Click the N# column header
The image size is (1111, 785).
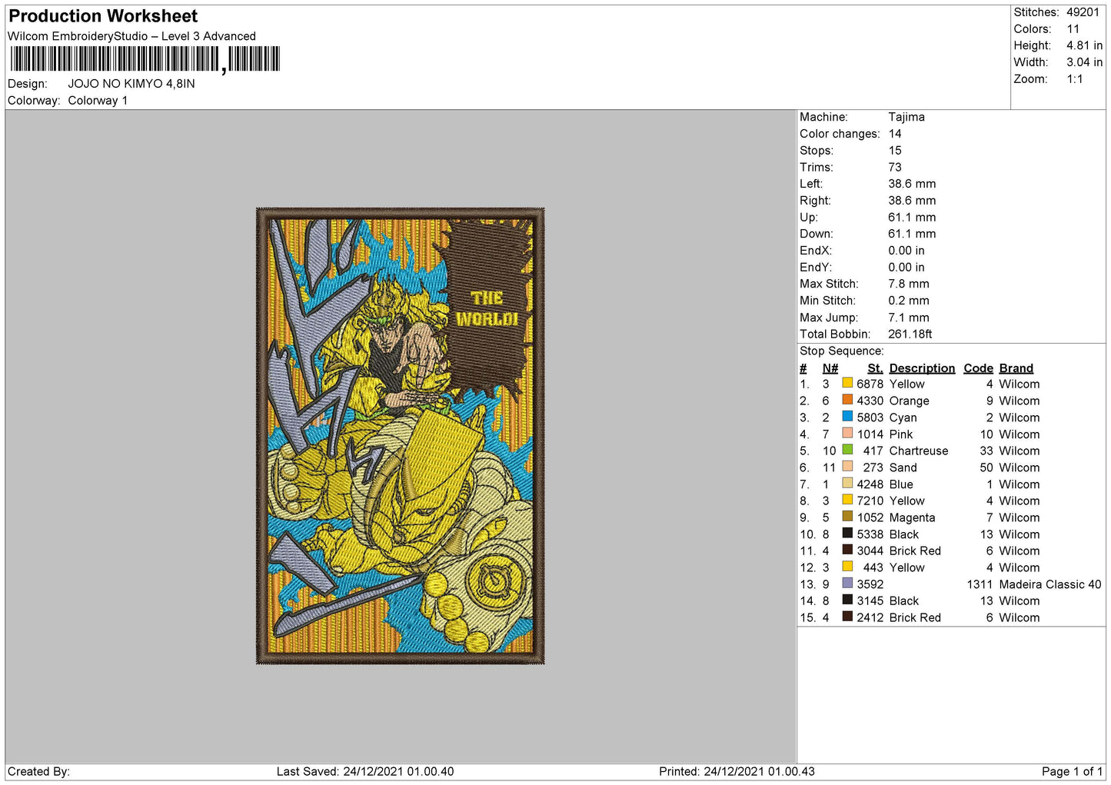830,368
